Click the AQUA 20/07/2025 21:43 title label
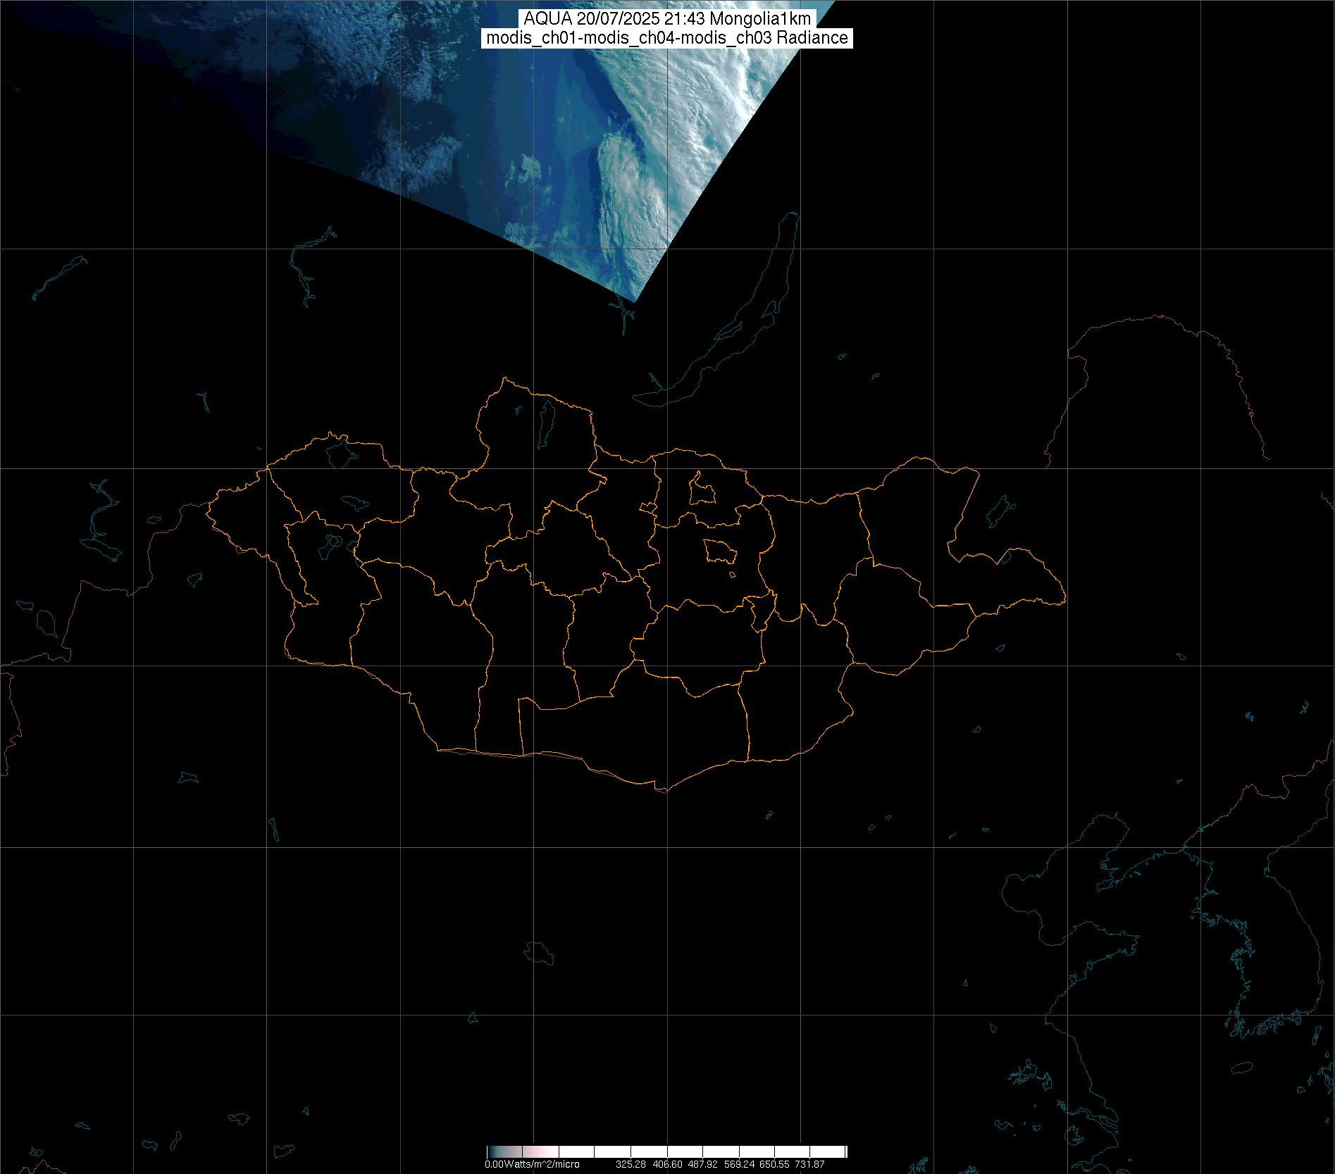 (667, 19)
